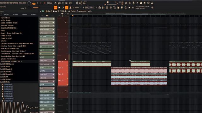Select the playlist Zoom tool

coord(63,11)
